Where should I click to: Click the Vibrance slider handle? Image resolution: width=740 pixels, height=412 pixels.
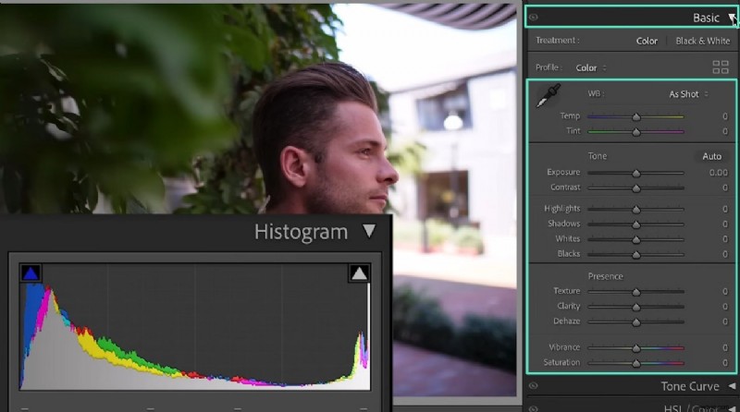(636, 348)
